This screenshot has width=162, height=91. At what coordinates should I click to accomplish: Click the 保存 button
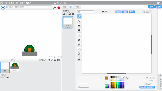point(151,7)
